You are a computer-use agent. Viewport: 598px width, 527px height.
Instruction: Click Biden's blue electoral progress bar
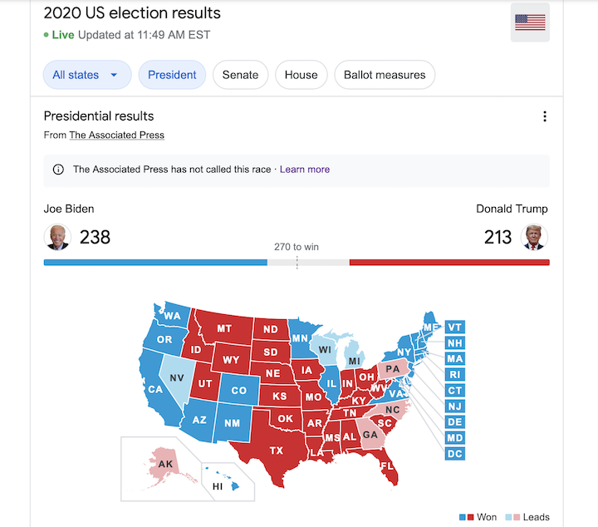(155, 263)
